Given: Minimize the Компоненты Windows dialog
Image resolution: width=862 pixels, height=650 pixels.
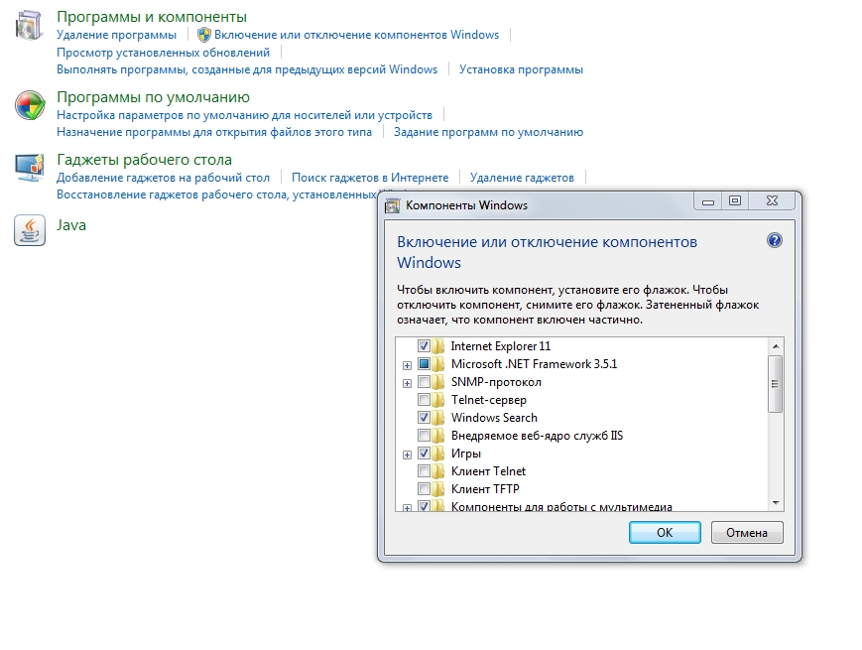Looking at the screenshot, I should pos(708,200).
